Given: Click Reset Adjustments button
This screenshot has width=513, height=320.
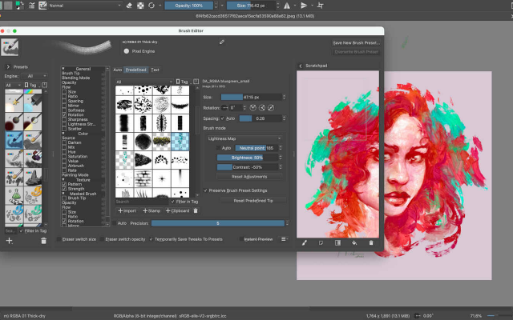Looking at the screenshot, I should tap(249, 176).
